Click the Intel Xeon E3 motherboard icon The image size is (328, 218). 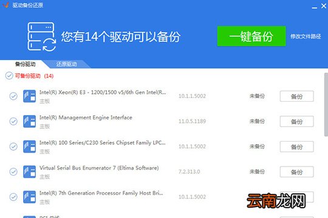coord(29,96)
